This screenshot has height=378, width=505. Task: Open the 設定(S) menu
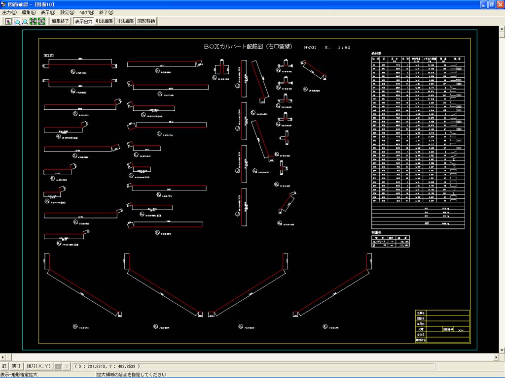67,12
